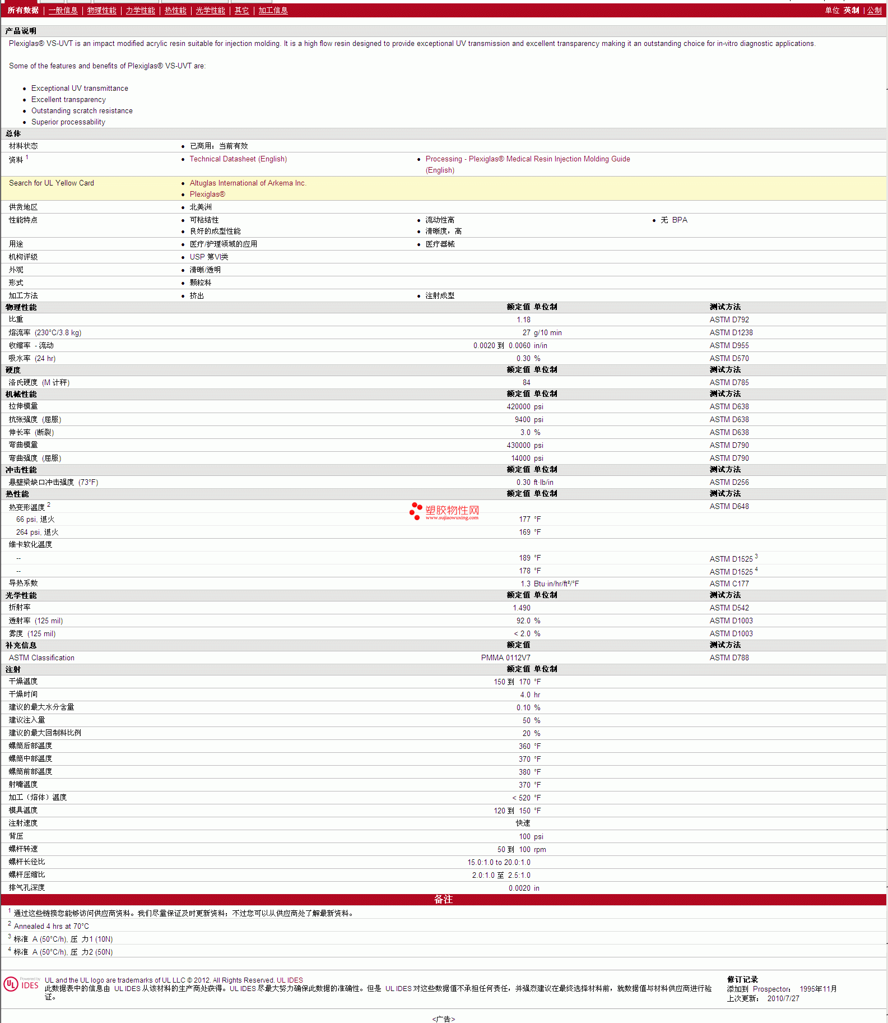Select the 英制 unit option
Viewport: 888px width, 1023px height.
[x=851, y=11]
